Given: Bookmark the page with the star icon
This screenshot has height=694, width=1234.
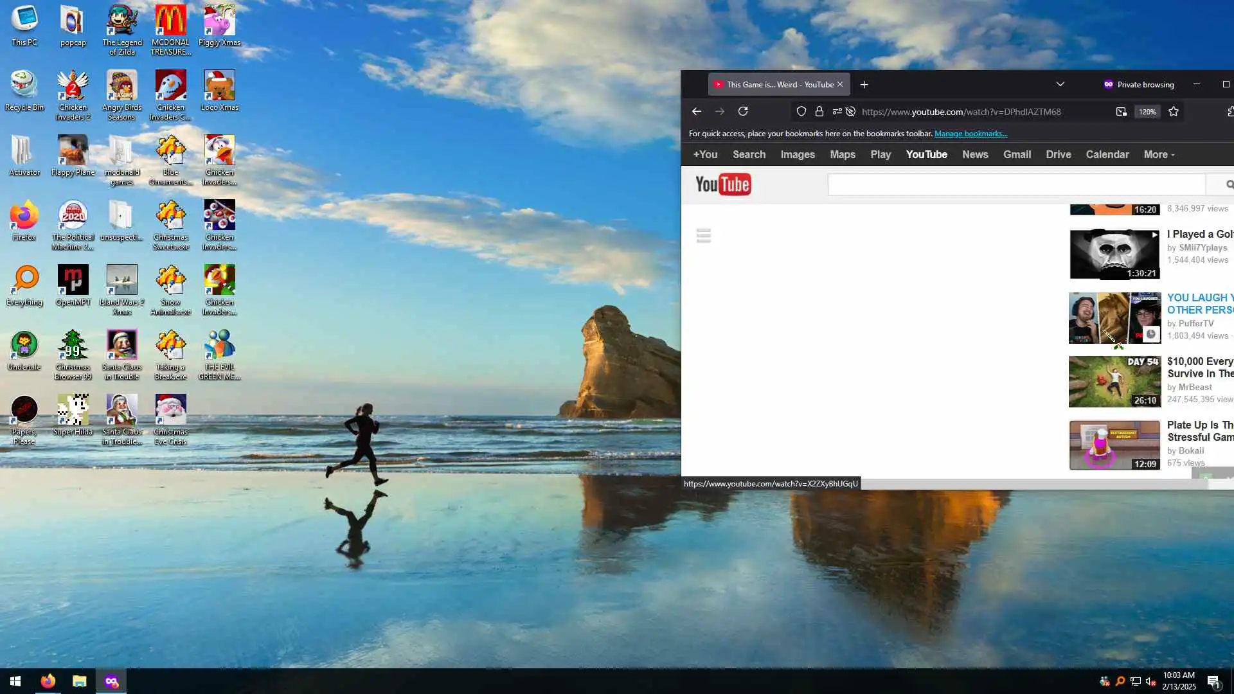Looking at the screenshot, I should [x=1174, y=111].
